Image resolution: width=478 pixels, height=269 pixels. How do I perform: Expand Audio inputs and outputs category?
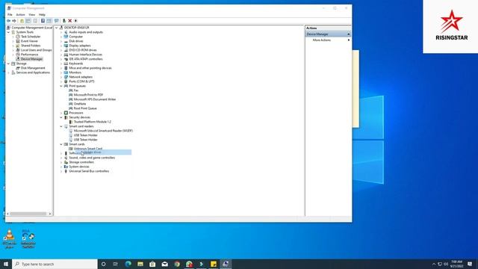[61, 32]
